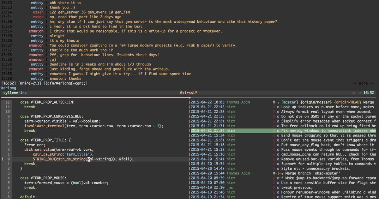
Task: Click message 'Pff, grep for -behaviour lines'
Action: [x=105, y=55]
